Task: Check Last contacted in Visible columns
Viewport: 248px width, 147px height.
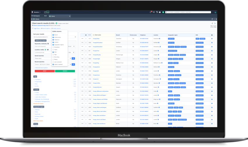Action: coord(53,62)
